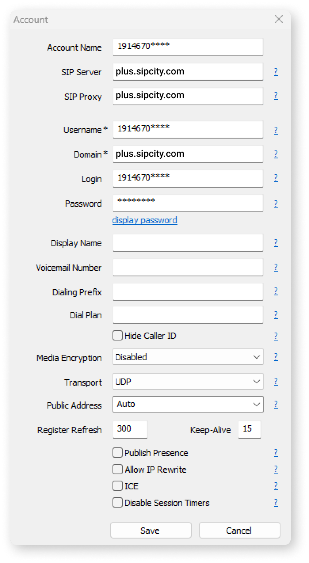Open help for ICE option

pyautogui.click(x=276, y=486)
